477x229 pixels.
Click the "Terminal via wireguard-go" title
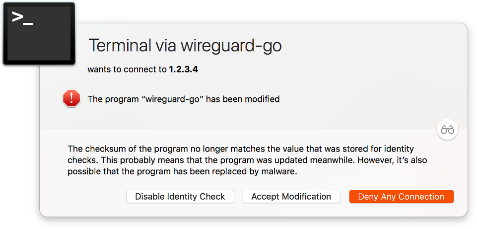(x=185, y=46)
